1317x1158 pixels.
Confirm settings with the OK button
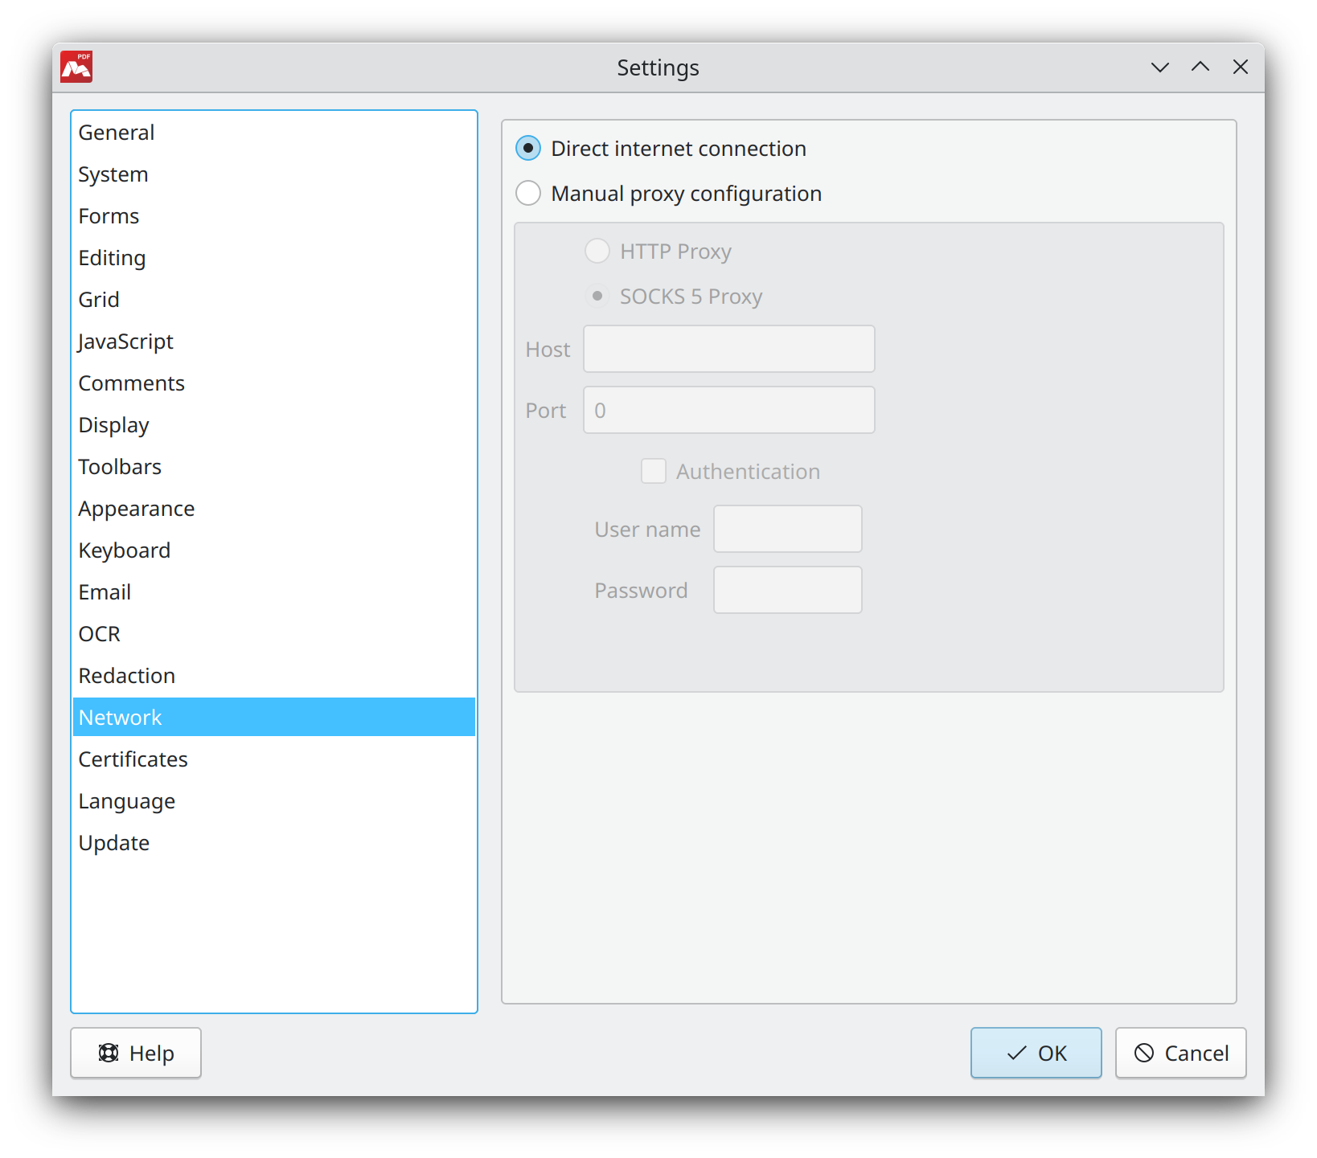click(x=1036, y=1053)
